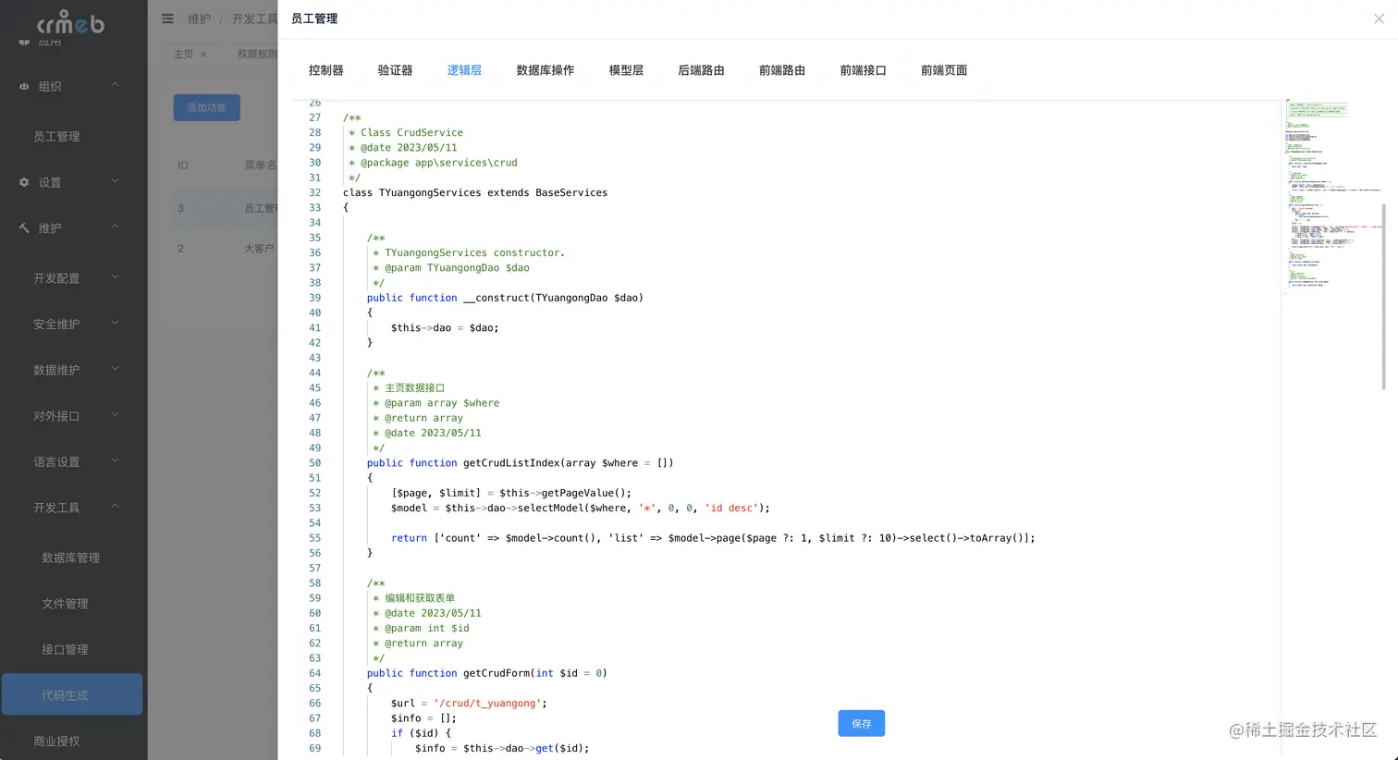Click line 41 $this->dao = $dao text
Image resolution: width=1398 pixels, height=760 pixels.
[x=445, y=327]
